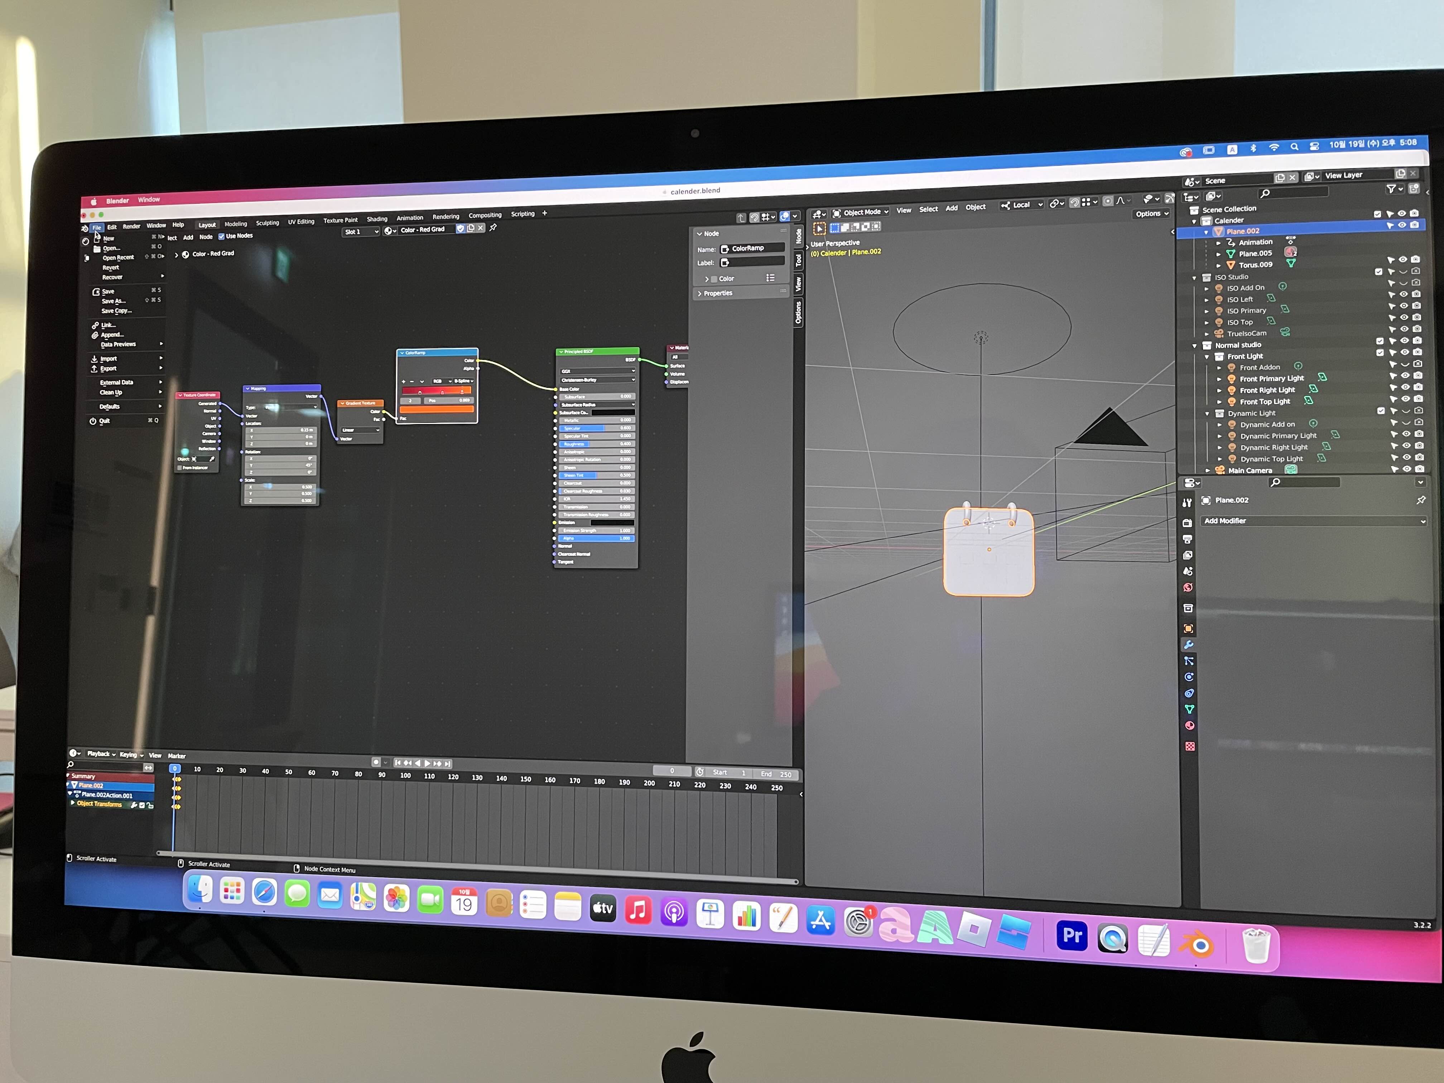Uncheck the Use Nodes checkbox
This screenshot has width=1444, height=1083.
[221, 236]
